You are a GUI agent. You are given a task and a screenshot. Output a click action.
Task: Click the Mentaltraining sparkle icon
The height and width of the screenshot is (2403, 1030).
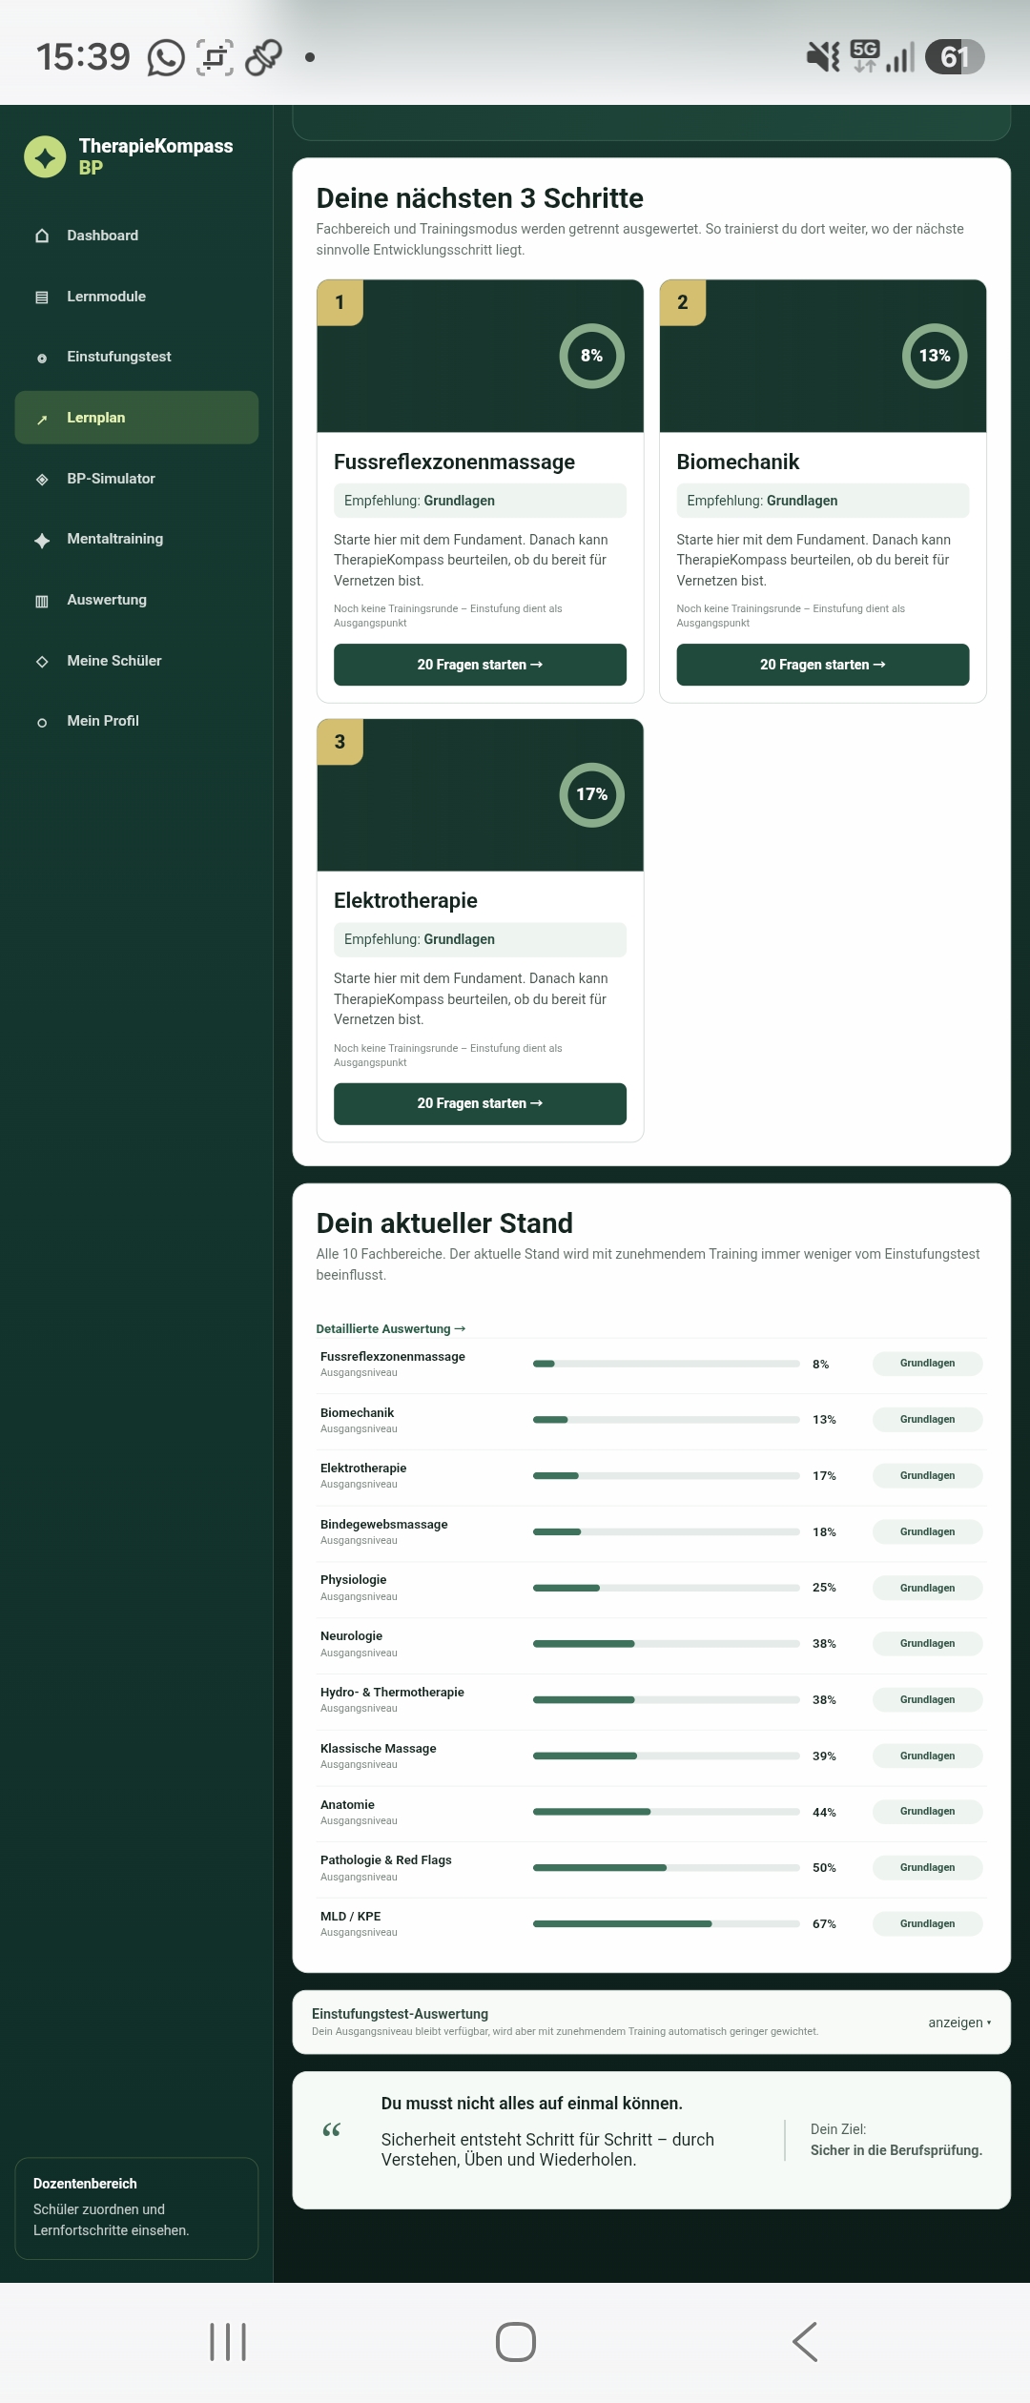click(42, 540)
